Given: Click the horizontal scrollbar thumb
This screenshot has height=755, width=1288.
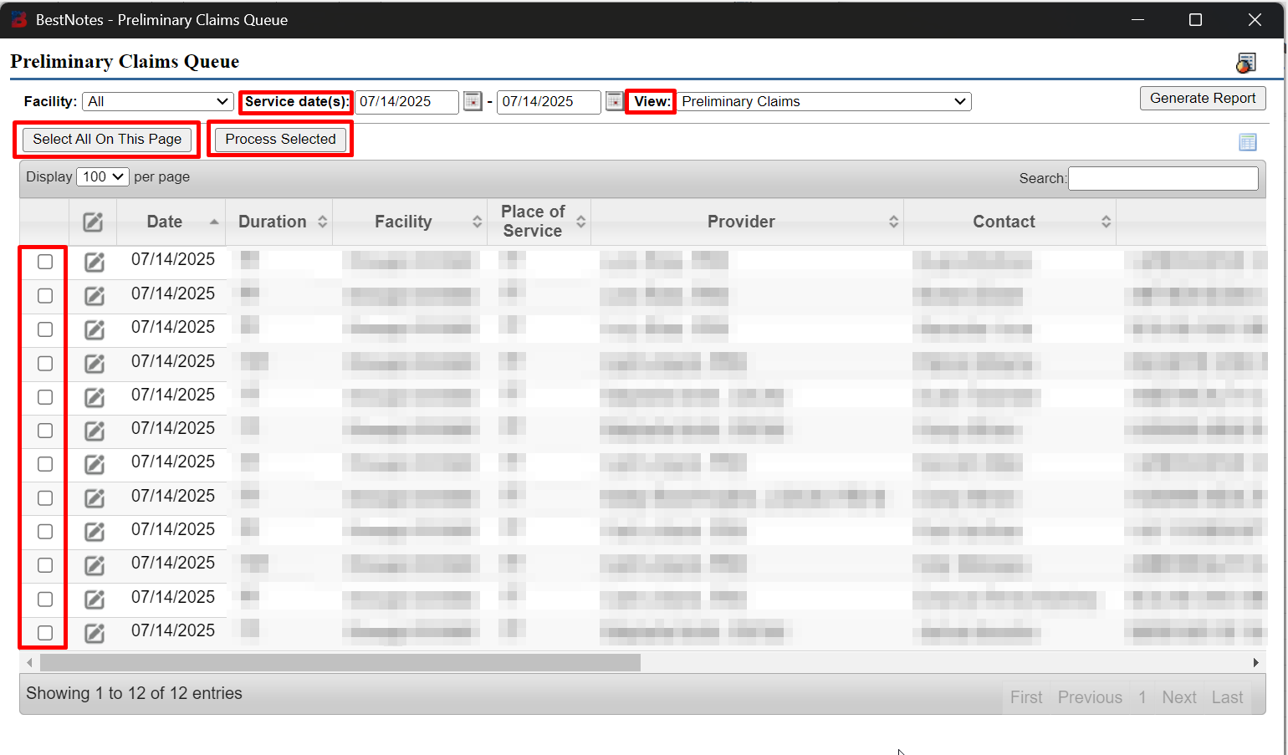Looking at the screenshot, I should 340,662.
